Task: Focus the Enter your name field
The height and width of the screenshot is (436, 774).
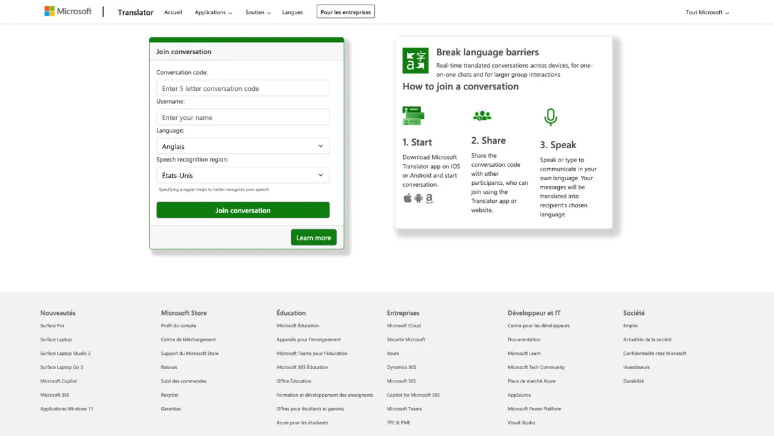Action: click(243, 117)
